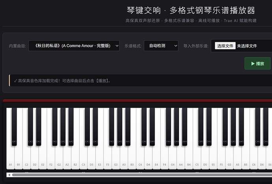272x184 pixels.
Task: Play the black key D#5
Action: (209, 127)
